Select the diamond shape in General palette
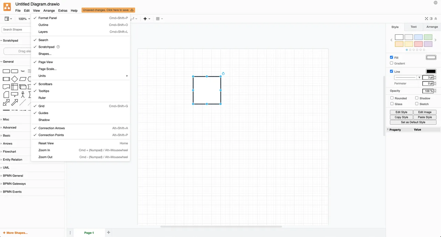The width and height of the screenshot is (441, 237). click(14, 79)
